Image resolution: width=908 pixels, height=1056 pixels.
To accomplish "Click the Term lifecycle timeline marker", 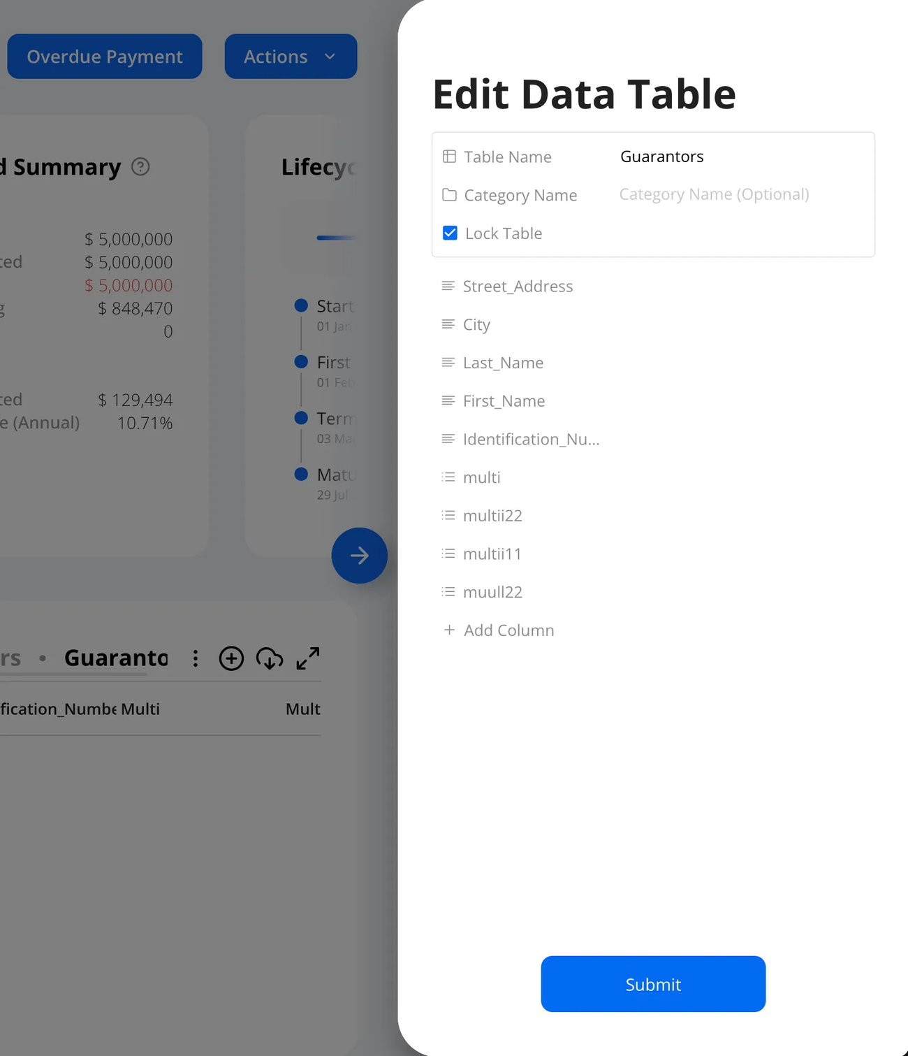I will tap(301, 418).
